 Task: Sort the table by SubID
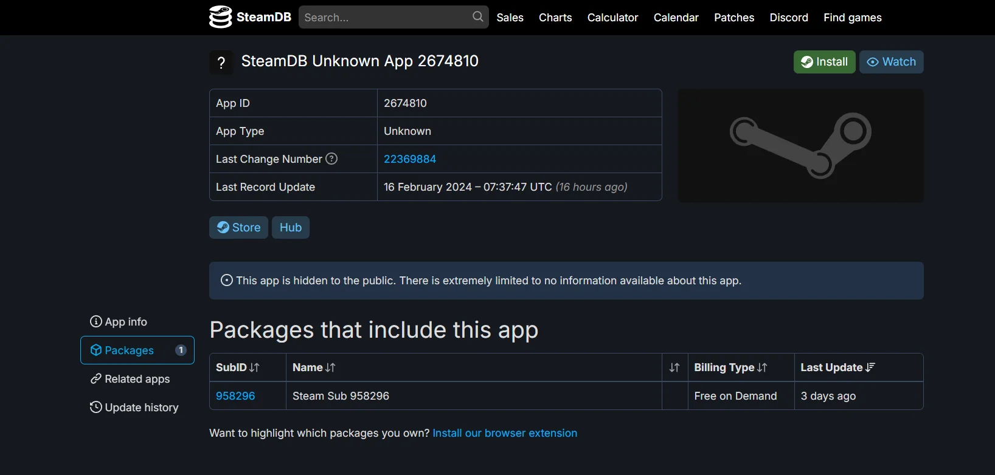pos(238,367)
